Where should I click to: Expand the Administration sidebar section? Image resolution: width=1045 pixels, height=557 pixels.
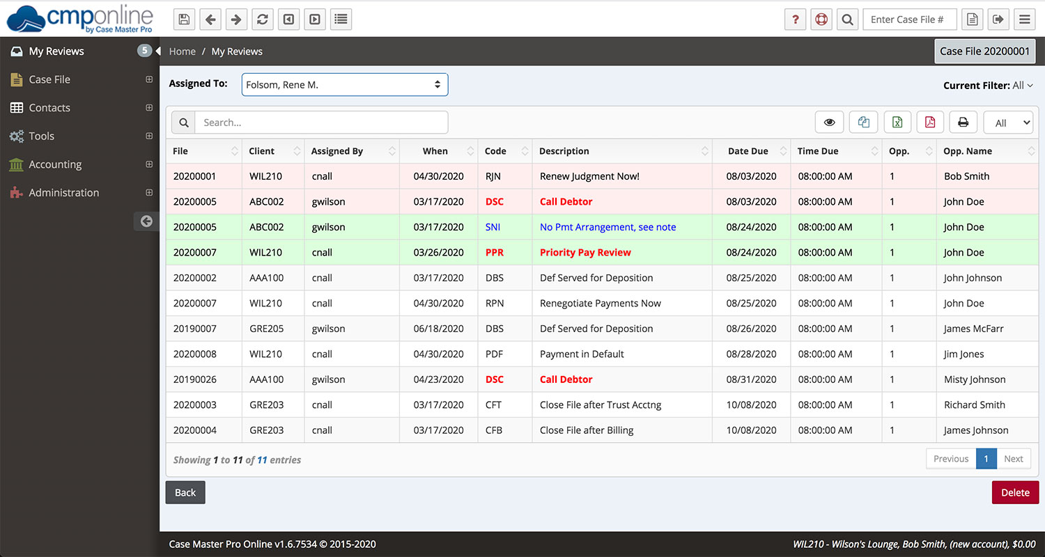point(149,193)
